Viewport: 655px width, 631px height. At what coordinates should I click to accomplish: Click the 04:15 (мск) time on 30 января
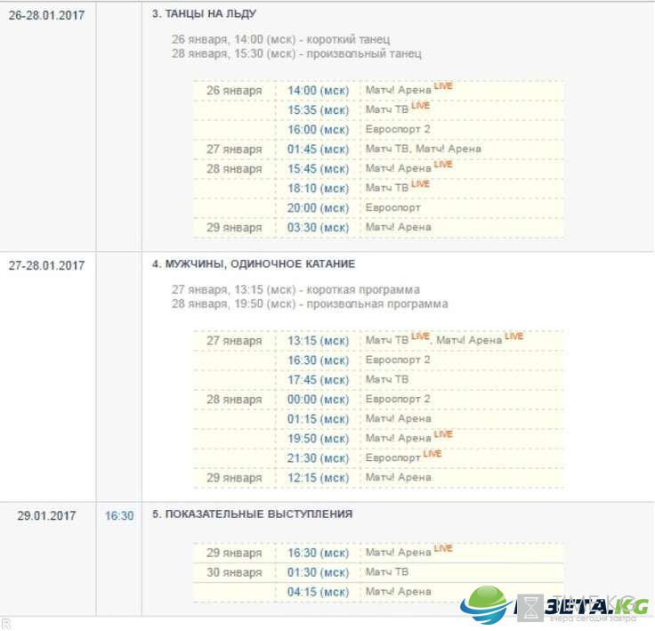point(318,592)
